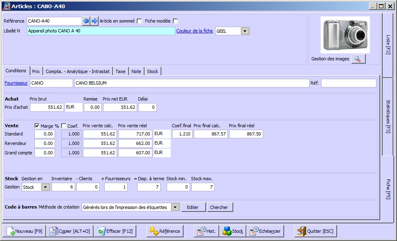Open image management magnifier button
The width and height of the screenshot is (397, 241).
pos(358,59)
